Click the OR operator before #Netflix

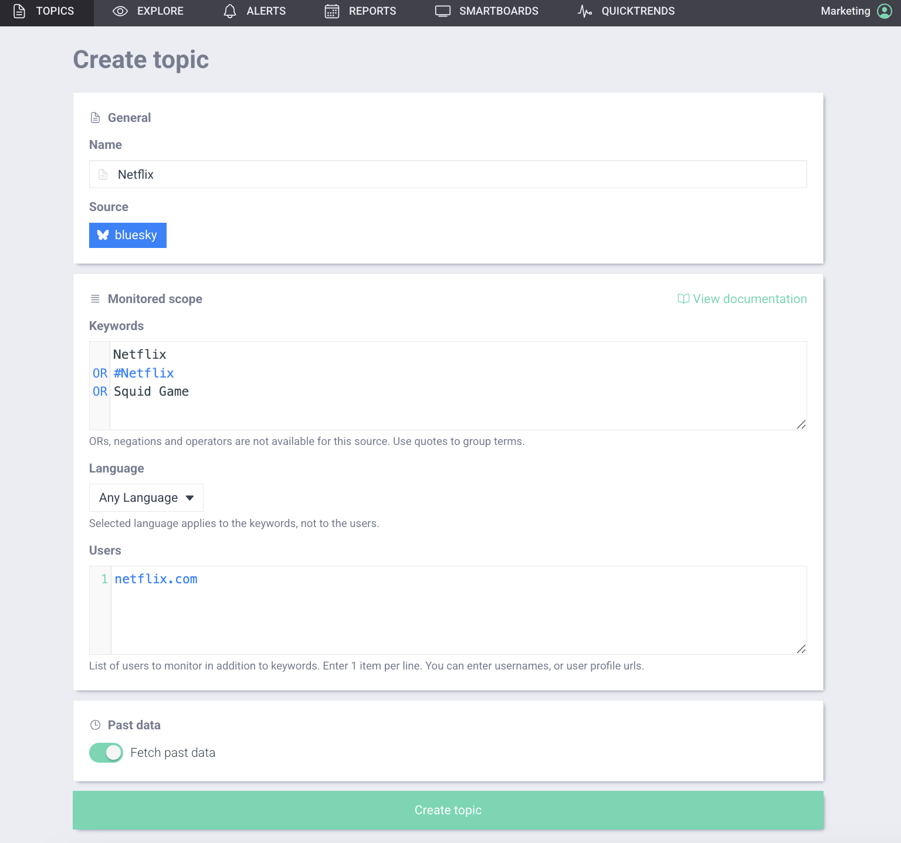(x=100, y=373)
